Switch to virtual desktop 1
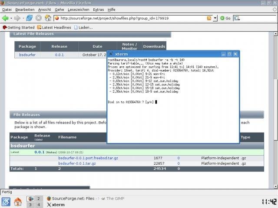The width and height of the screenshot is (278, 208). point(30,199)
